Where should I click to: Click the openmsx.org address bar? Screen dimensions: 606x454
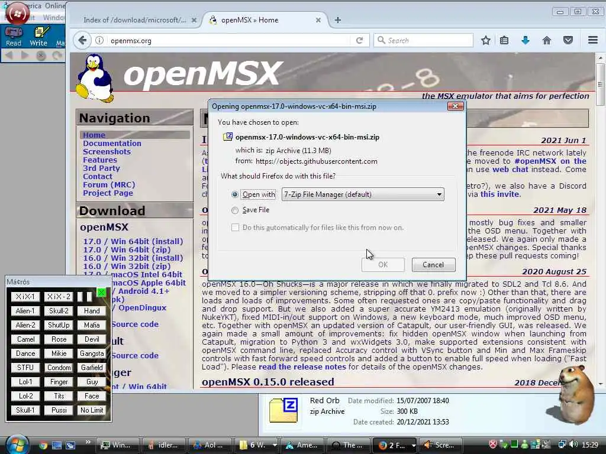pos(229,40)
